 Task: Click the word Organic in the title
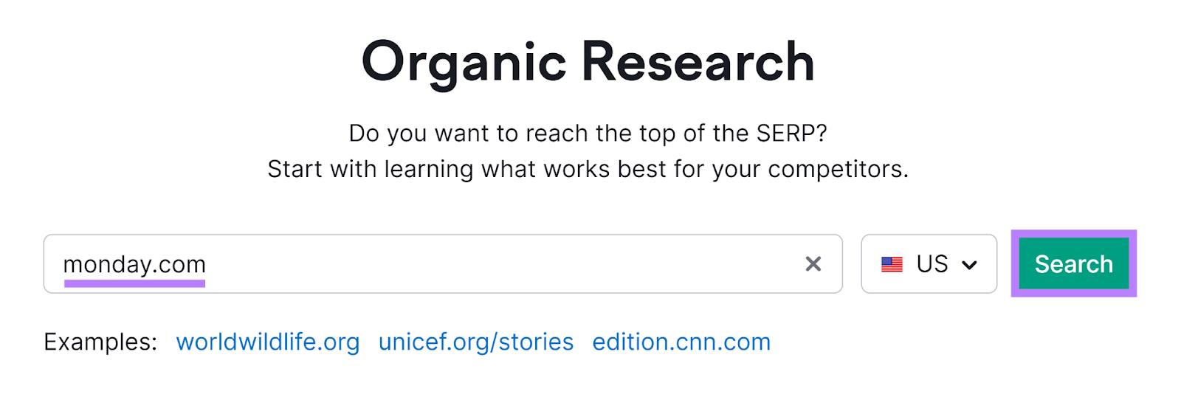pyautogui.click(x=464, y=62)
